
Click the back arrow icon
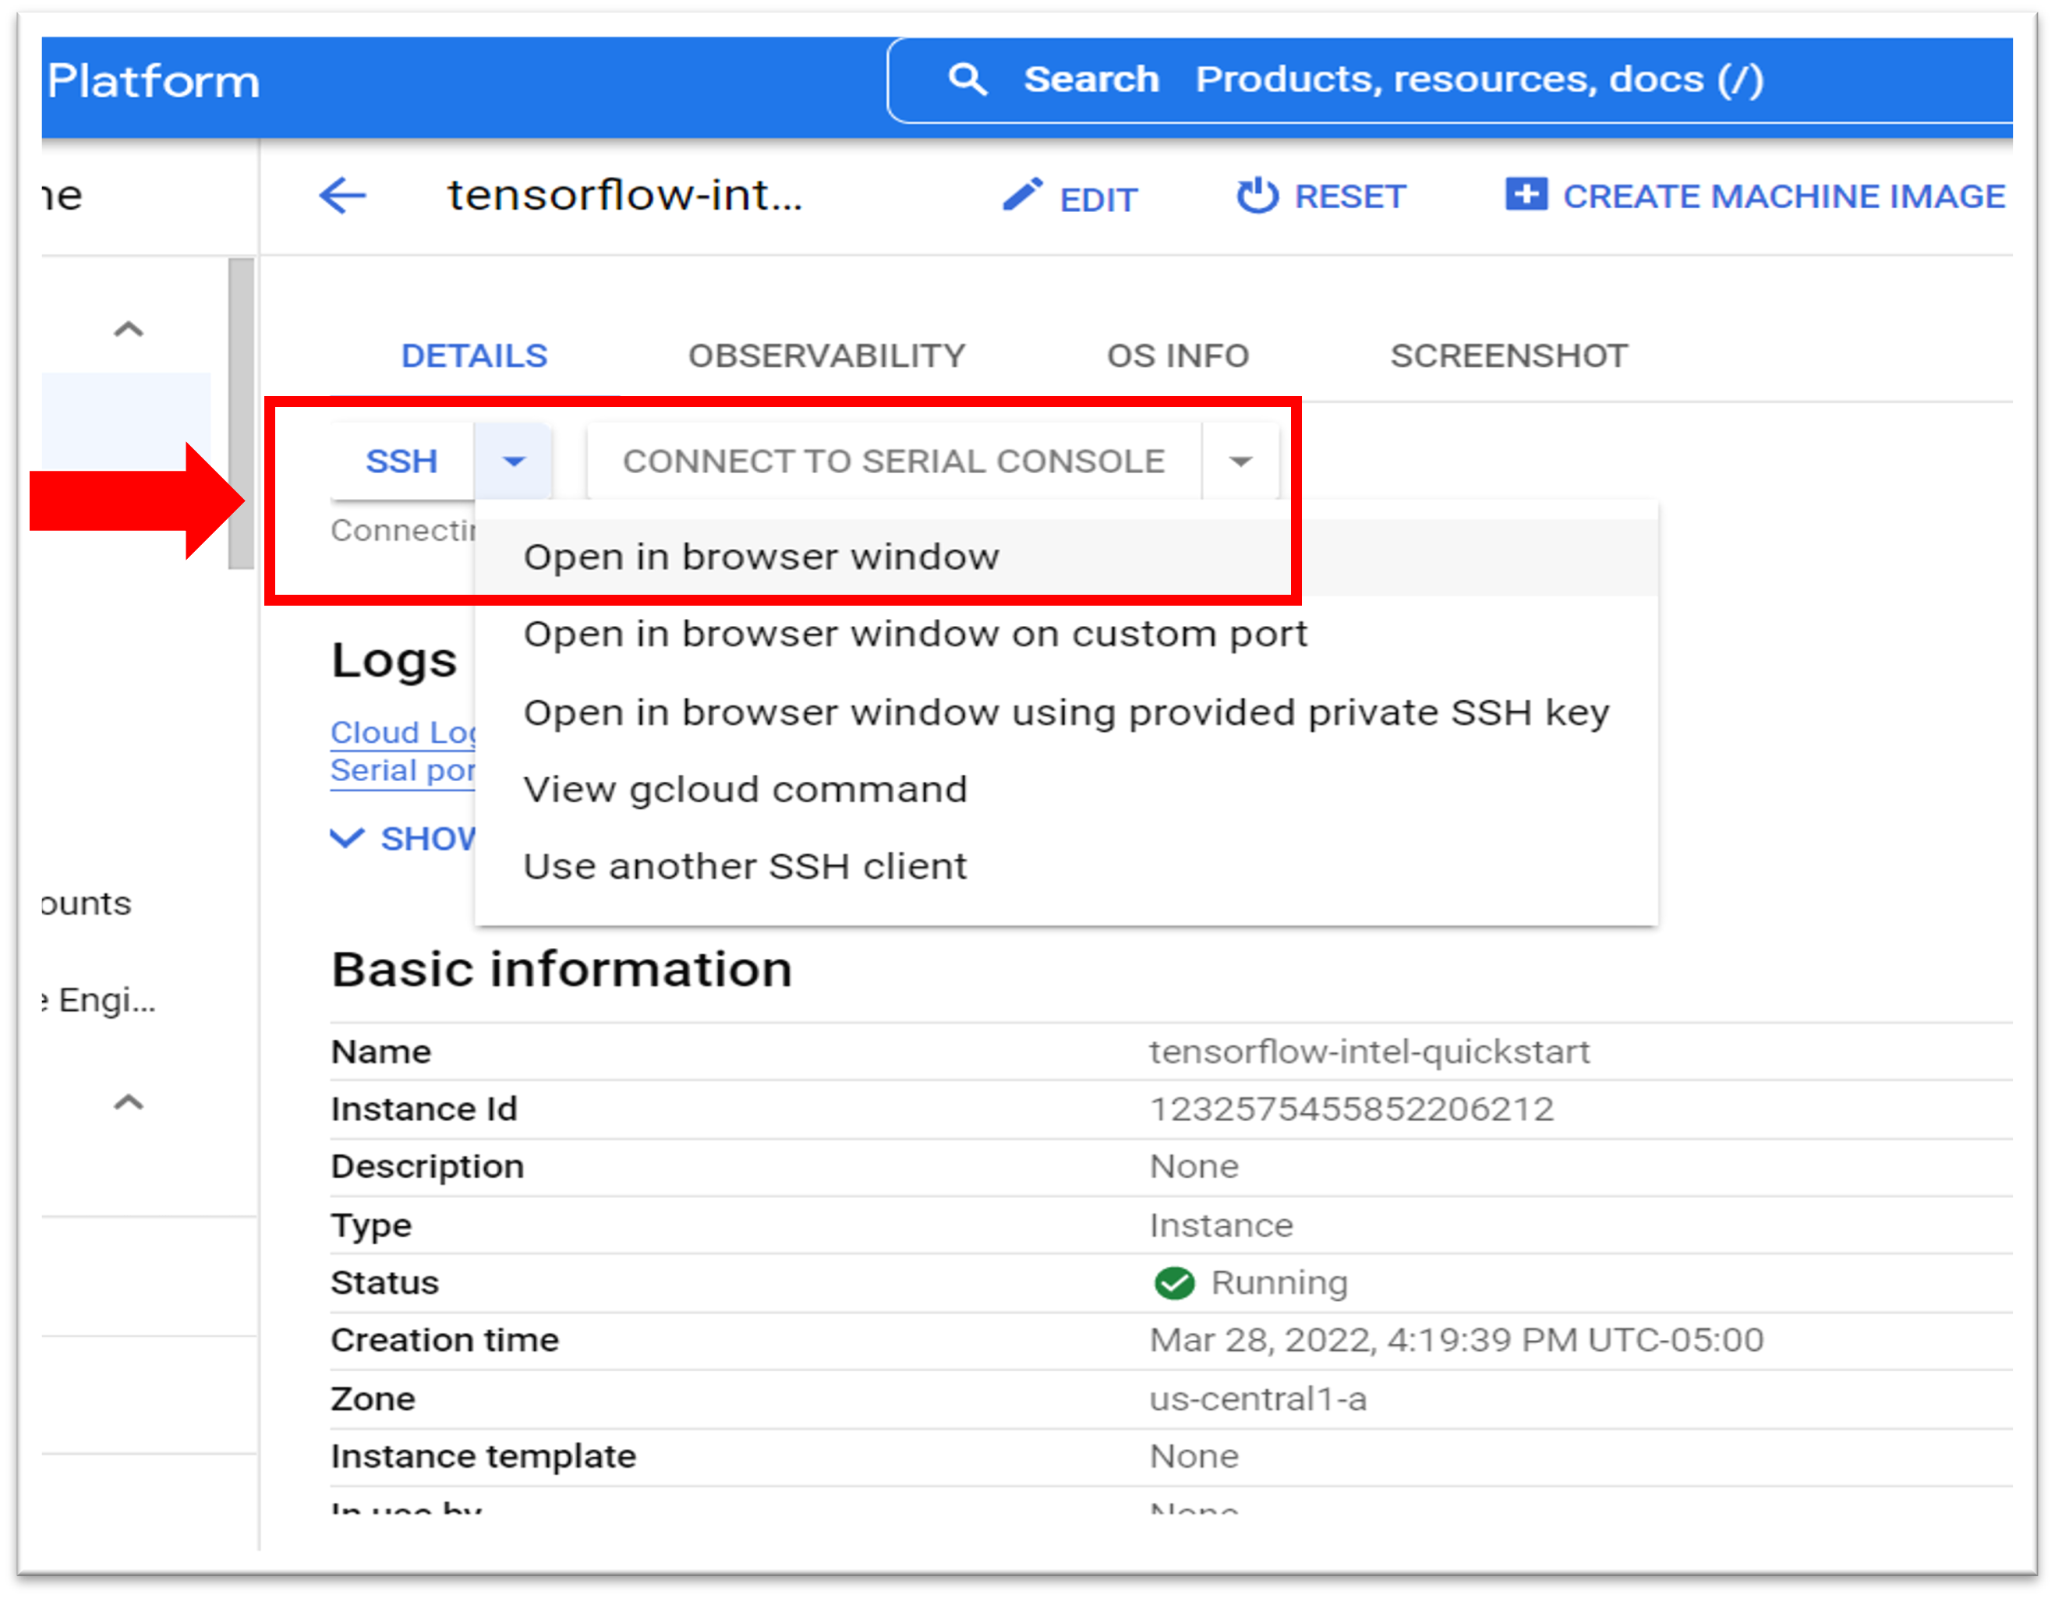click(342, 196)
